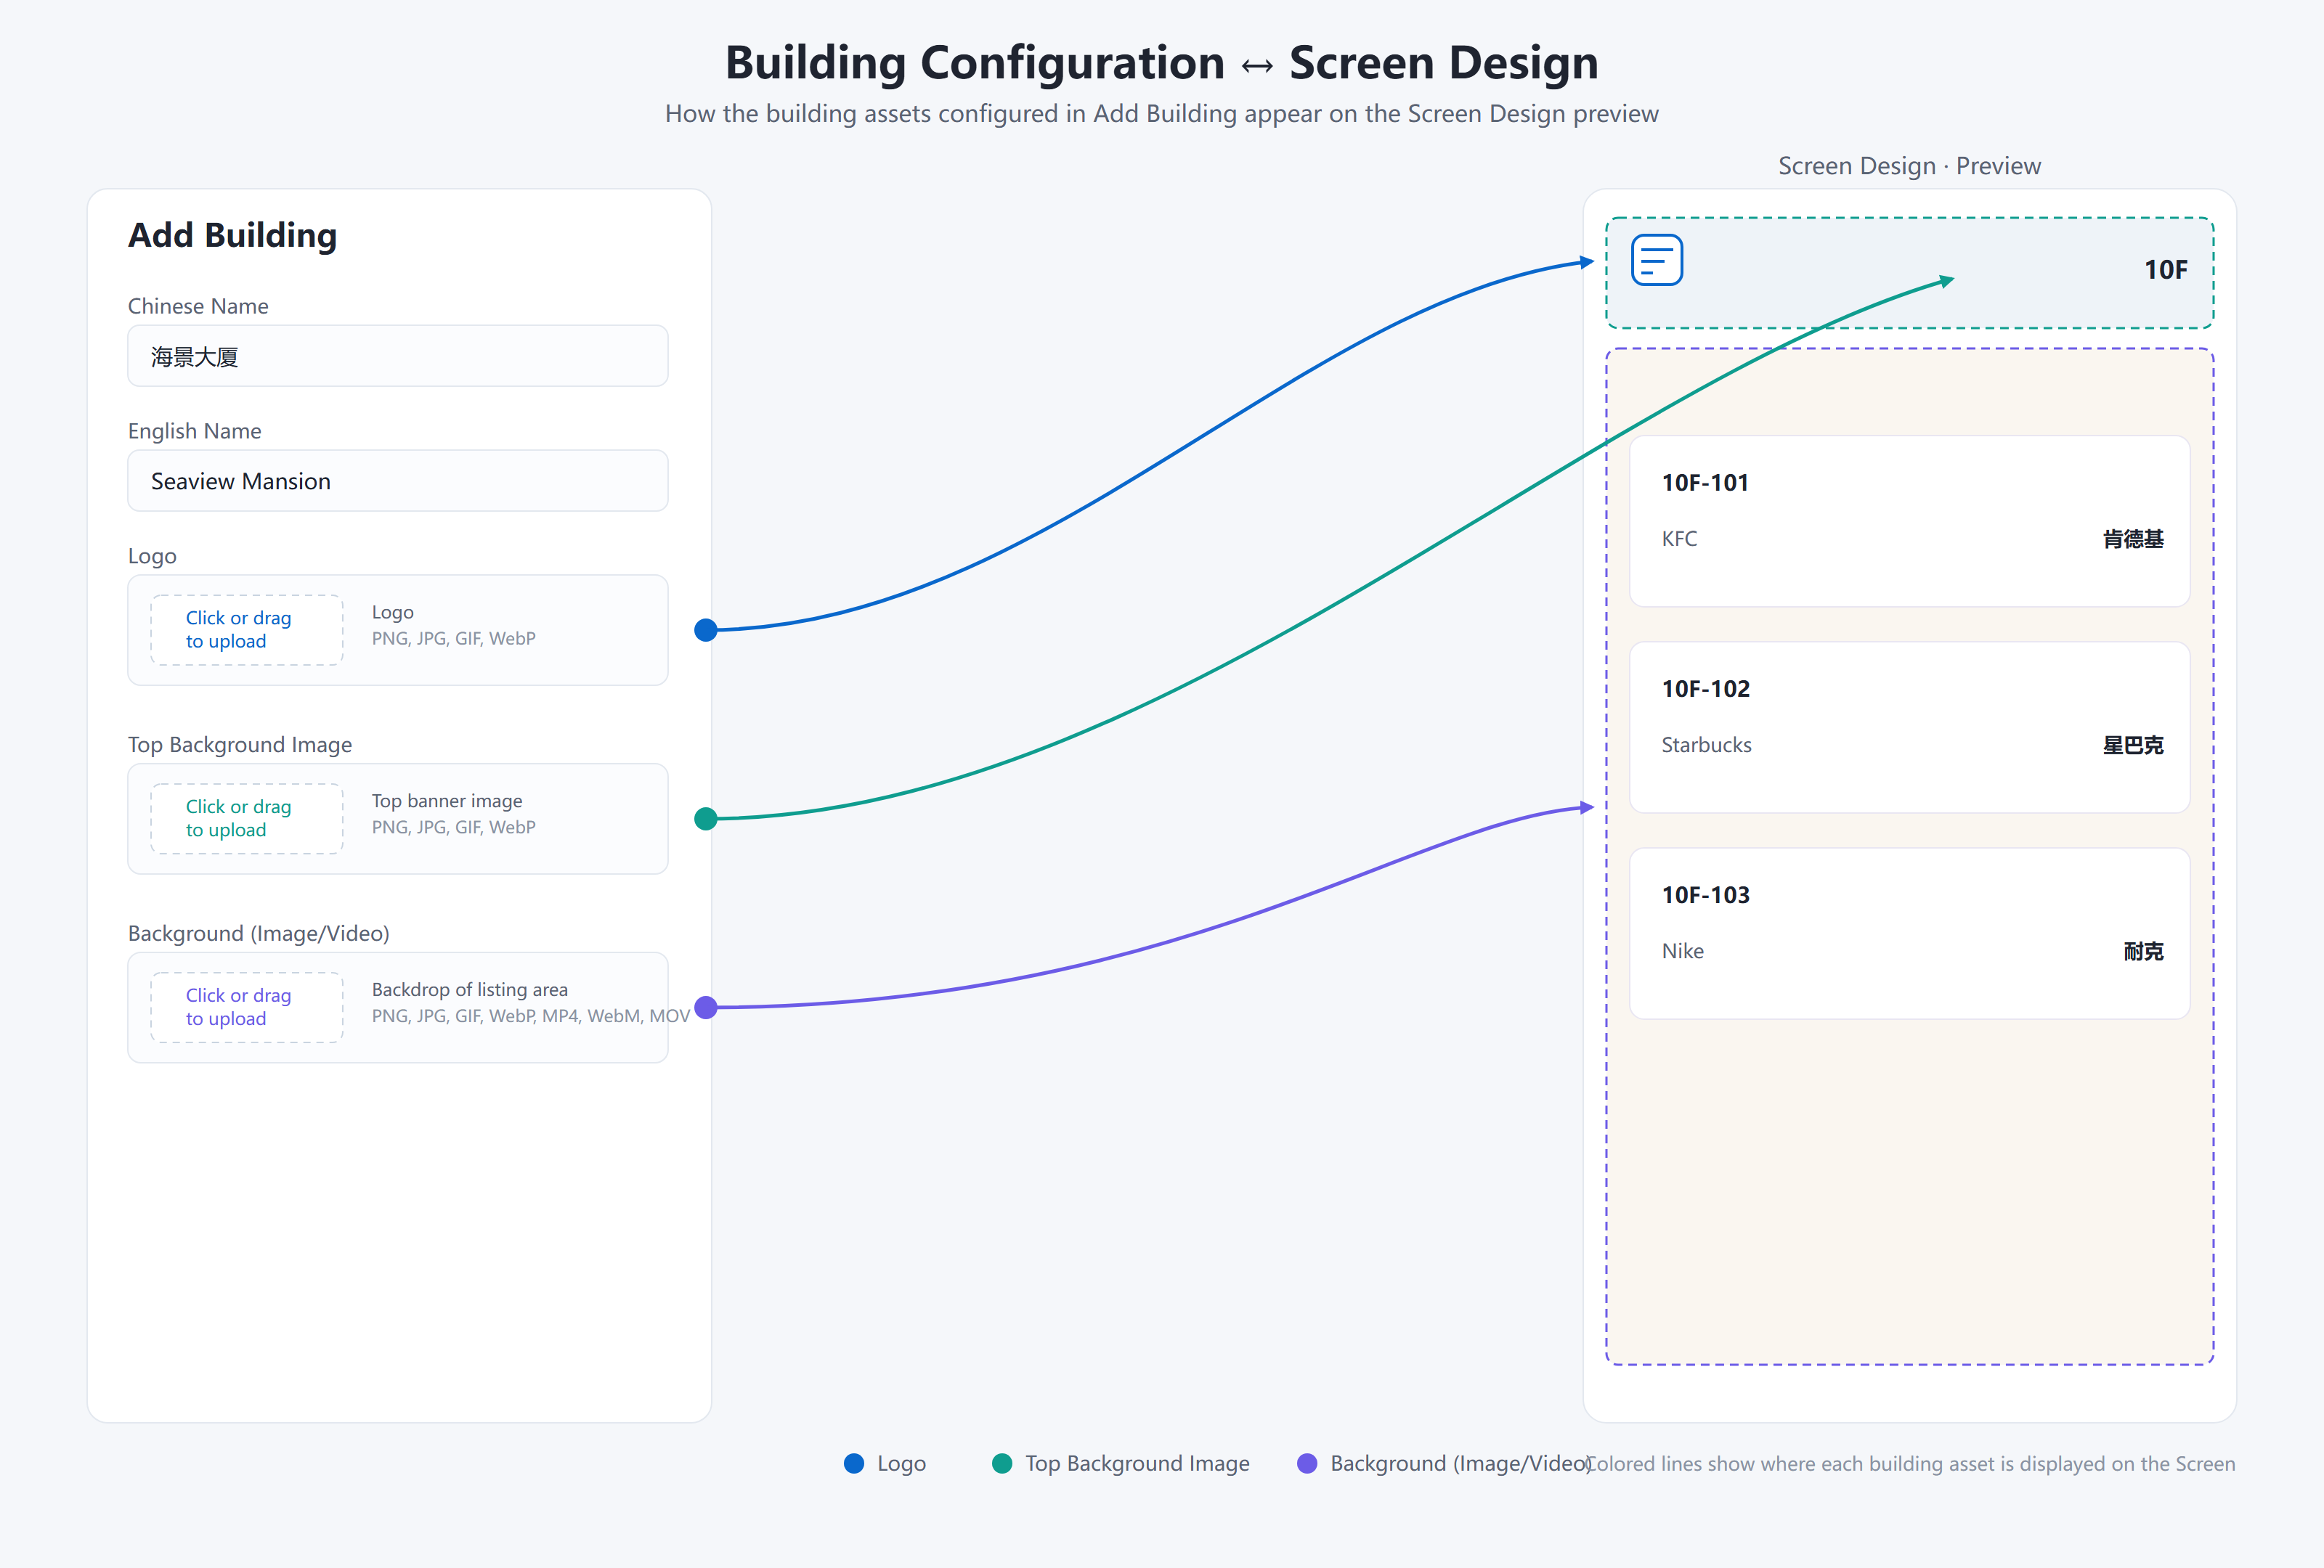Click the purple Background legend dot
This screenshot has width=2324, height=1568.
(1307, 1463)
